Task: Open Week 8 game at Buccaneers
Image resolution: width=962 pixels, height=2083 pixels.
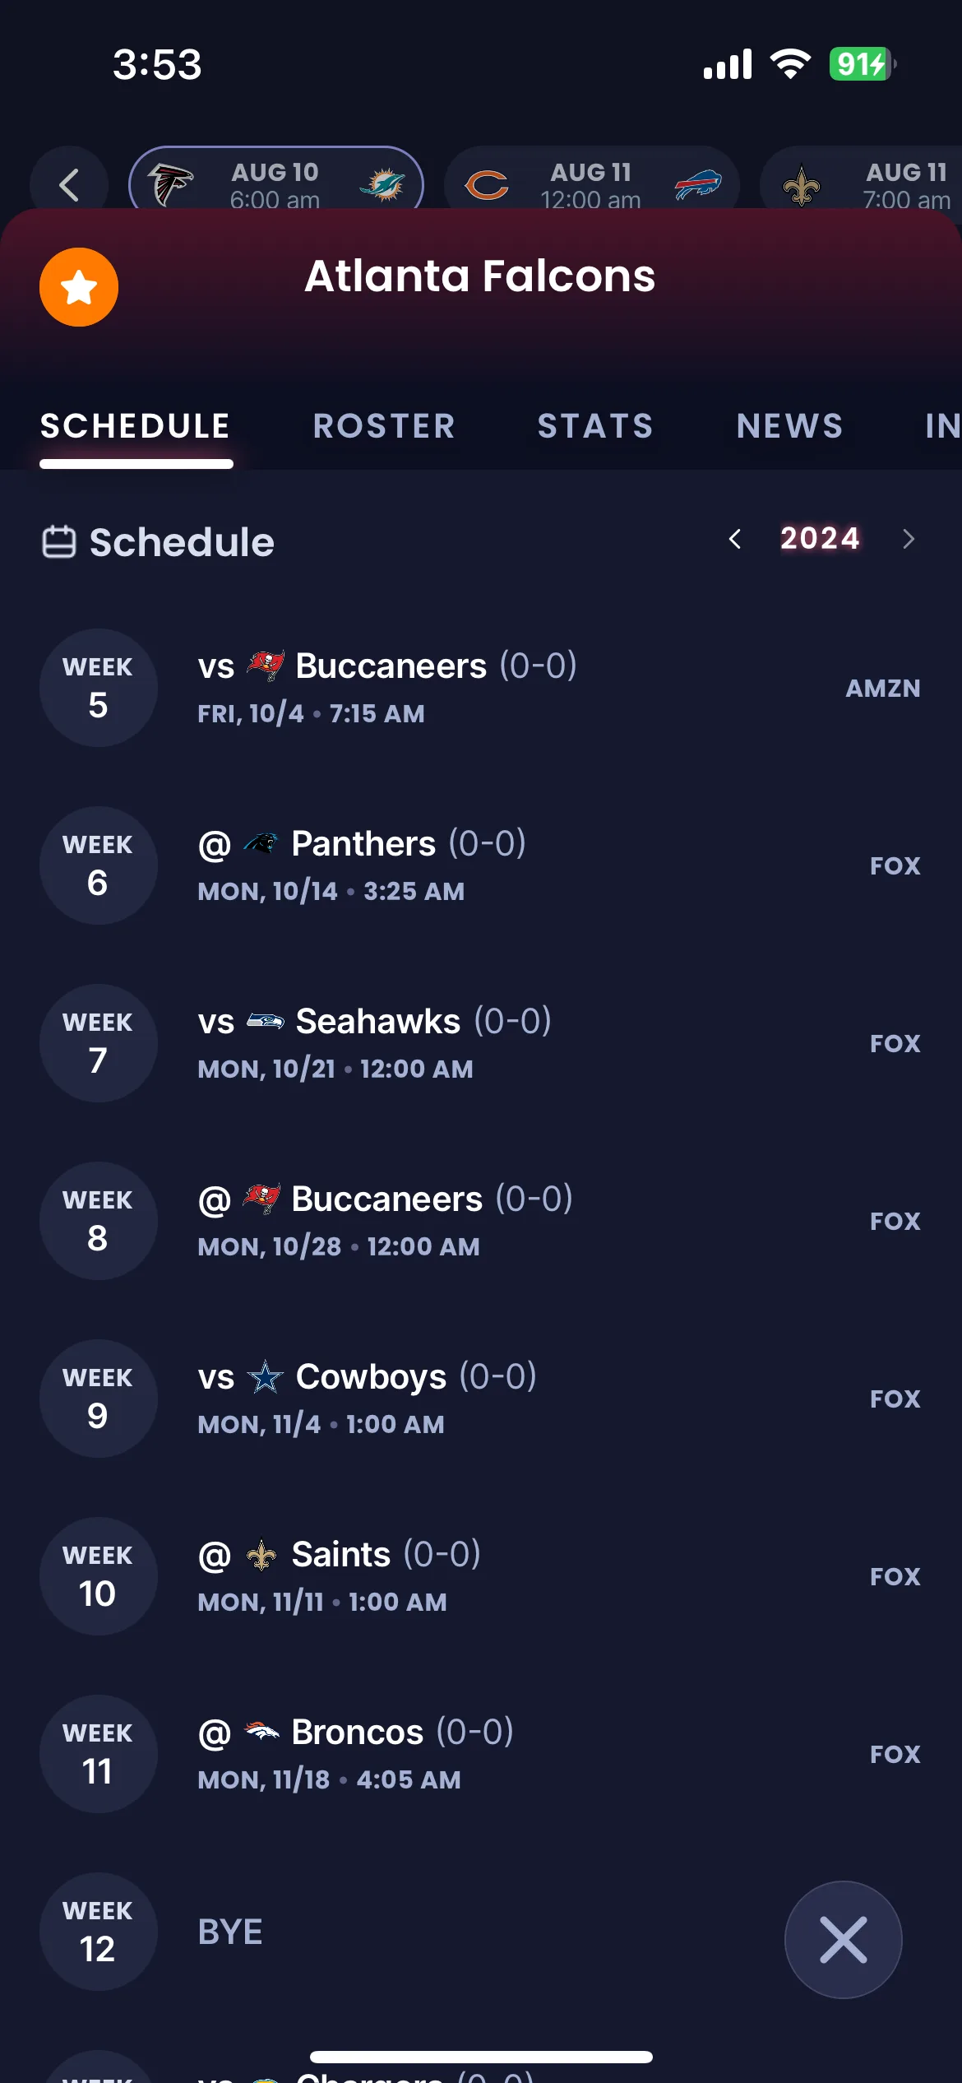Action: tap(481, 1221)
